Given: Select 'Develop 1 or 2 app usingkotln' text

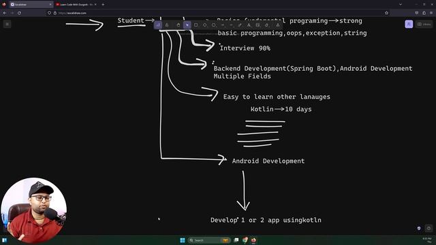Looking at the screenshot, I should tap(266, 220).
